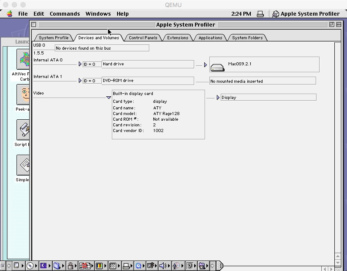The image size is (347, 271).
Task: Click the Control Strip close box
Action: coord(3,266)
